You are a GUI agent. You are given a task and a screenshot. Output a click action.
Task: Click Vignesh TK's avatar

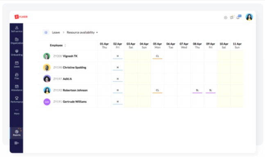pos(47,56)
